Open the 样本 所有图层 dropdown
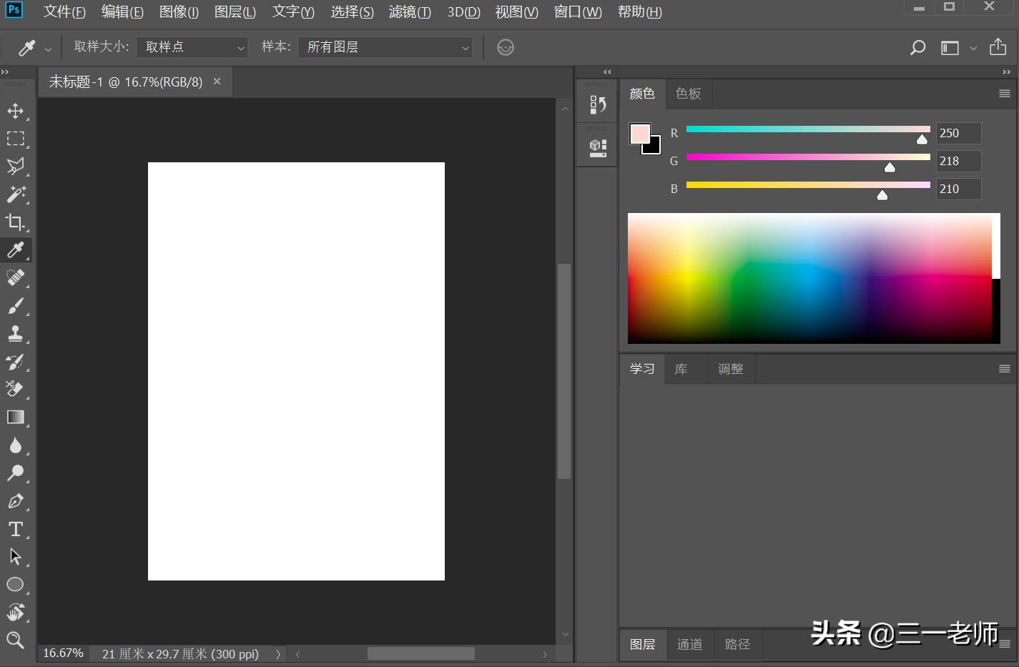This screenshot has height=667, width=1019. [385, 47]
